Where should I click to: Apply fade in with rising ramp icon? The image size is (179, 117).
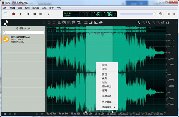(91, 23)
